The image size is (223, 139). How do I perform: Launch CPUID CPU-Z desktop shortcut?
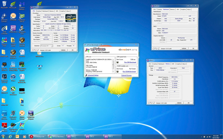pos(13,29)
